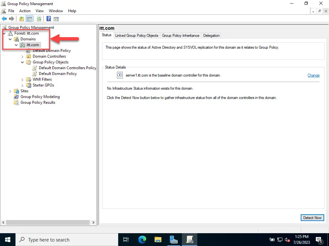The image size is (329, 246).
Task: Open the Window menu
Action: (x=56, y=11)
